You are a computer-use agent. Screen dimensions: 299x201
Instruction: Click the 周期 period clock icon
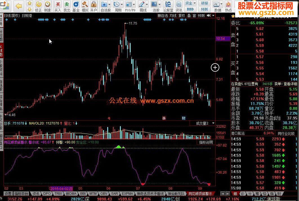pos(116,4)
